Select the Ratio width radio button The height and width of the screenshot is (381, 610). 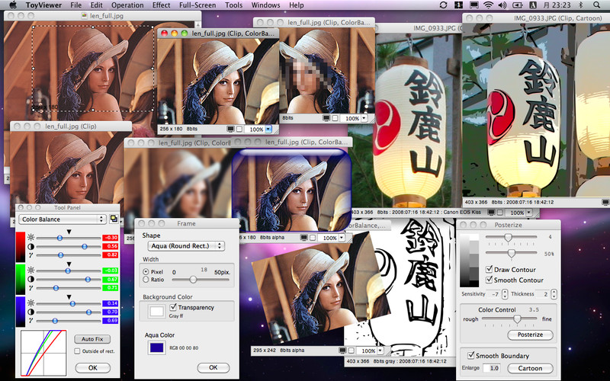pyautogui.click(x=146, y=279)
